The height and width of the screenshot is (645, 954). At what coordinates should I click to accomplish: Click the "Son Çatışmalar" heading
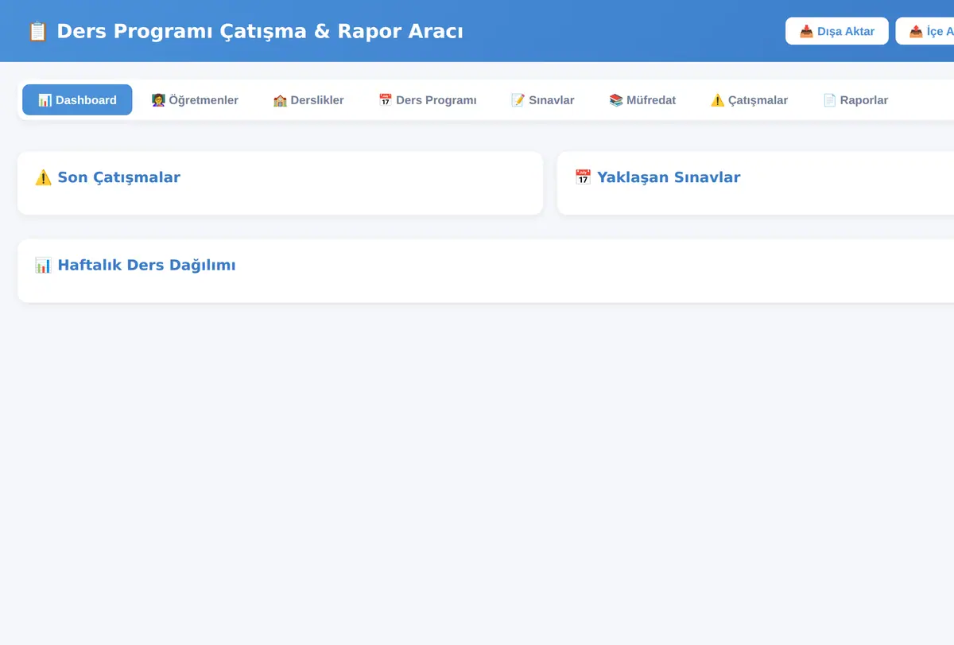(x=119, y=177)
